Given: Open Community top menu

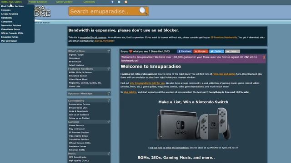Looking at the screenshot, I should click(x=89, y=2).
